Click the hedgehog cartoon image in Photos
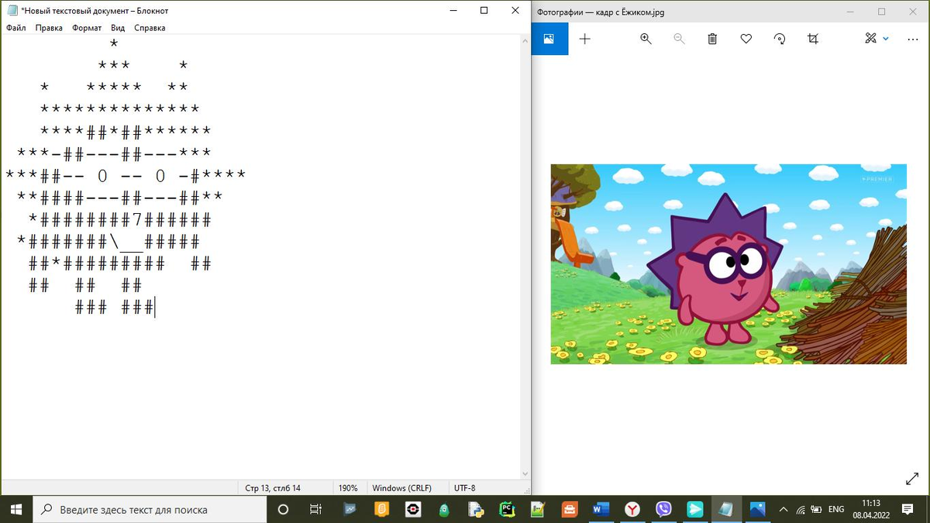The image size is (930, 523). coord(728,264)
